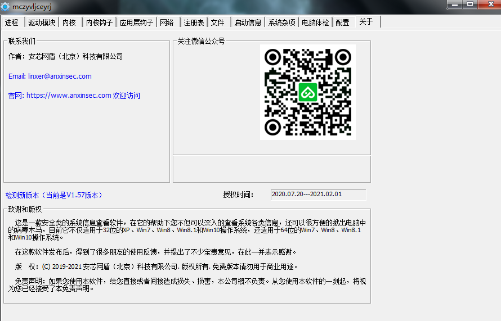Switch to the 网络 tab
This screenshot has width=501, height=321.
coord(167,22)
